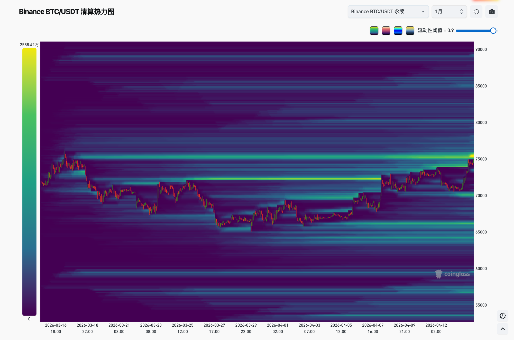The width and height of the screenshot is (514, 340).
Task: Take a screenshot with the camera icon
Action: pyautogui.click(x=491, y=12)
